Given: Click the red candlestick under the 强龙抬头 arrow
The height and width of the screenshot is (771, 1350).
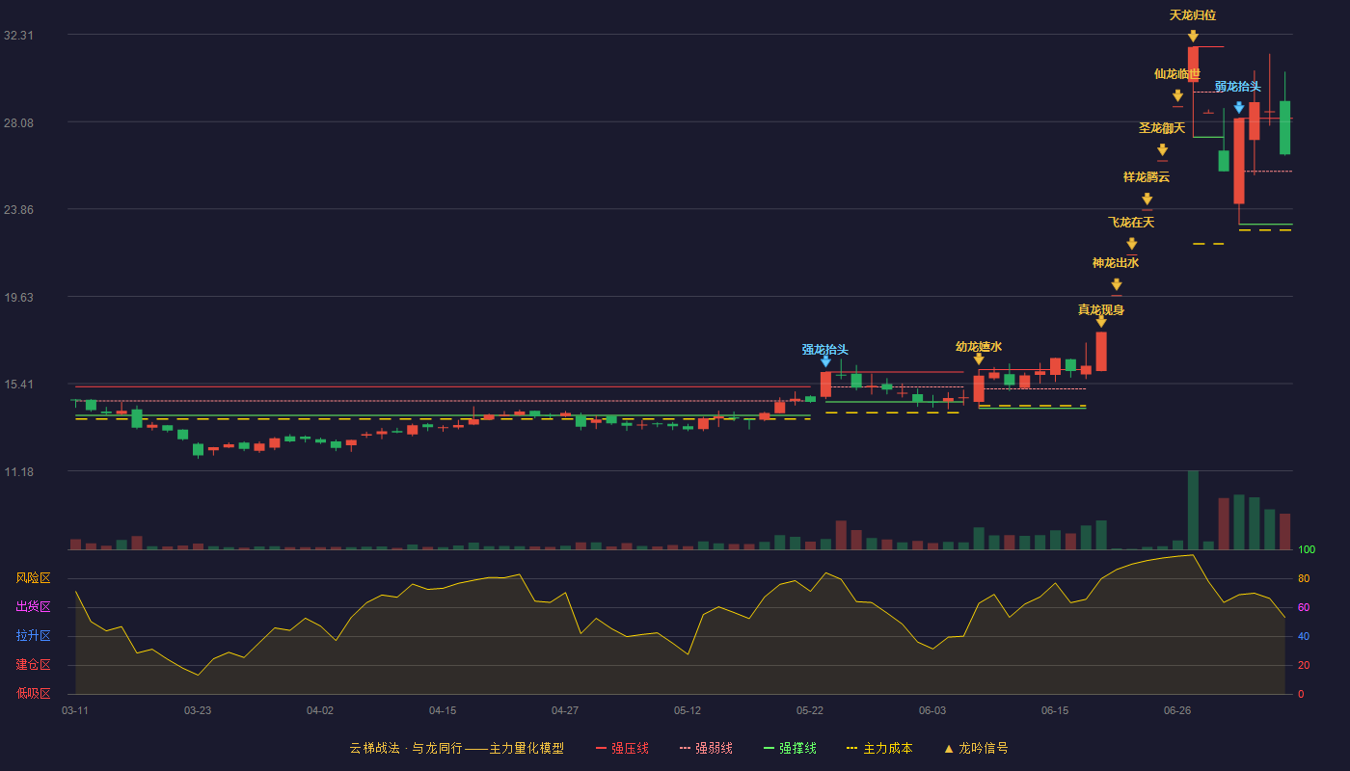Looking at the screenshot, I should [x=825, y=385].
